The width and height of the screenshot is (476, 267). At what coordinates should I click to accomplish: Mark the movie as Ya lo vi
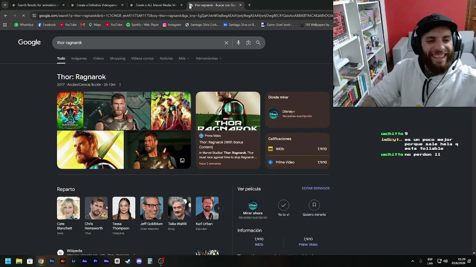click(283, 205)
